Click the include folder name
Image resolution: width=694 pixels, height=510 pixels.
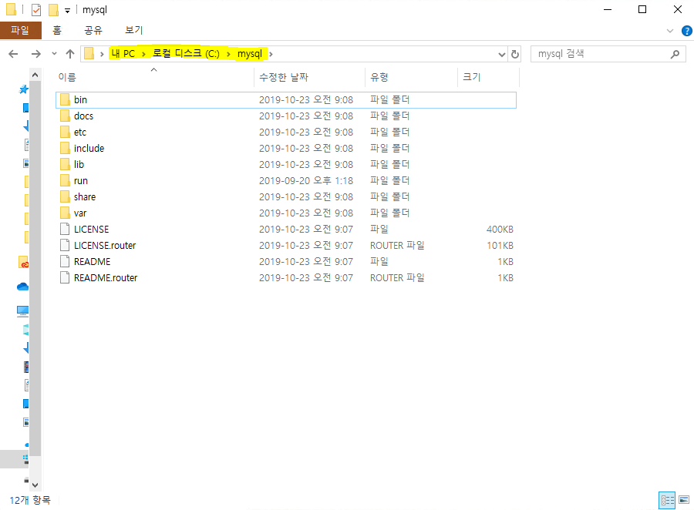tap(89, 148)
